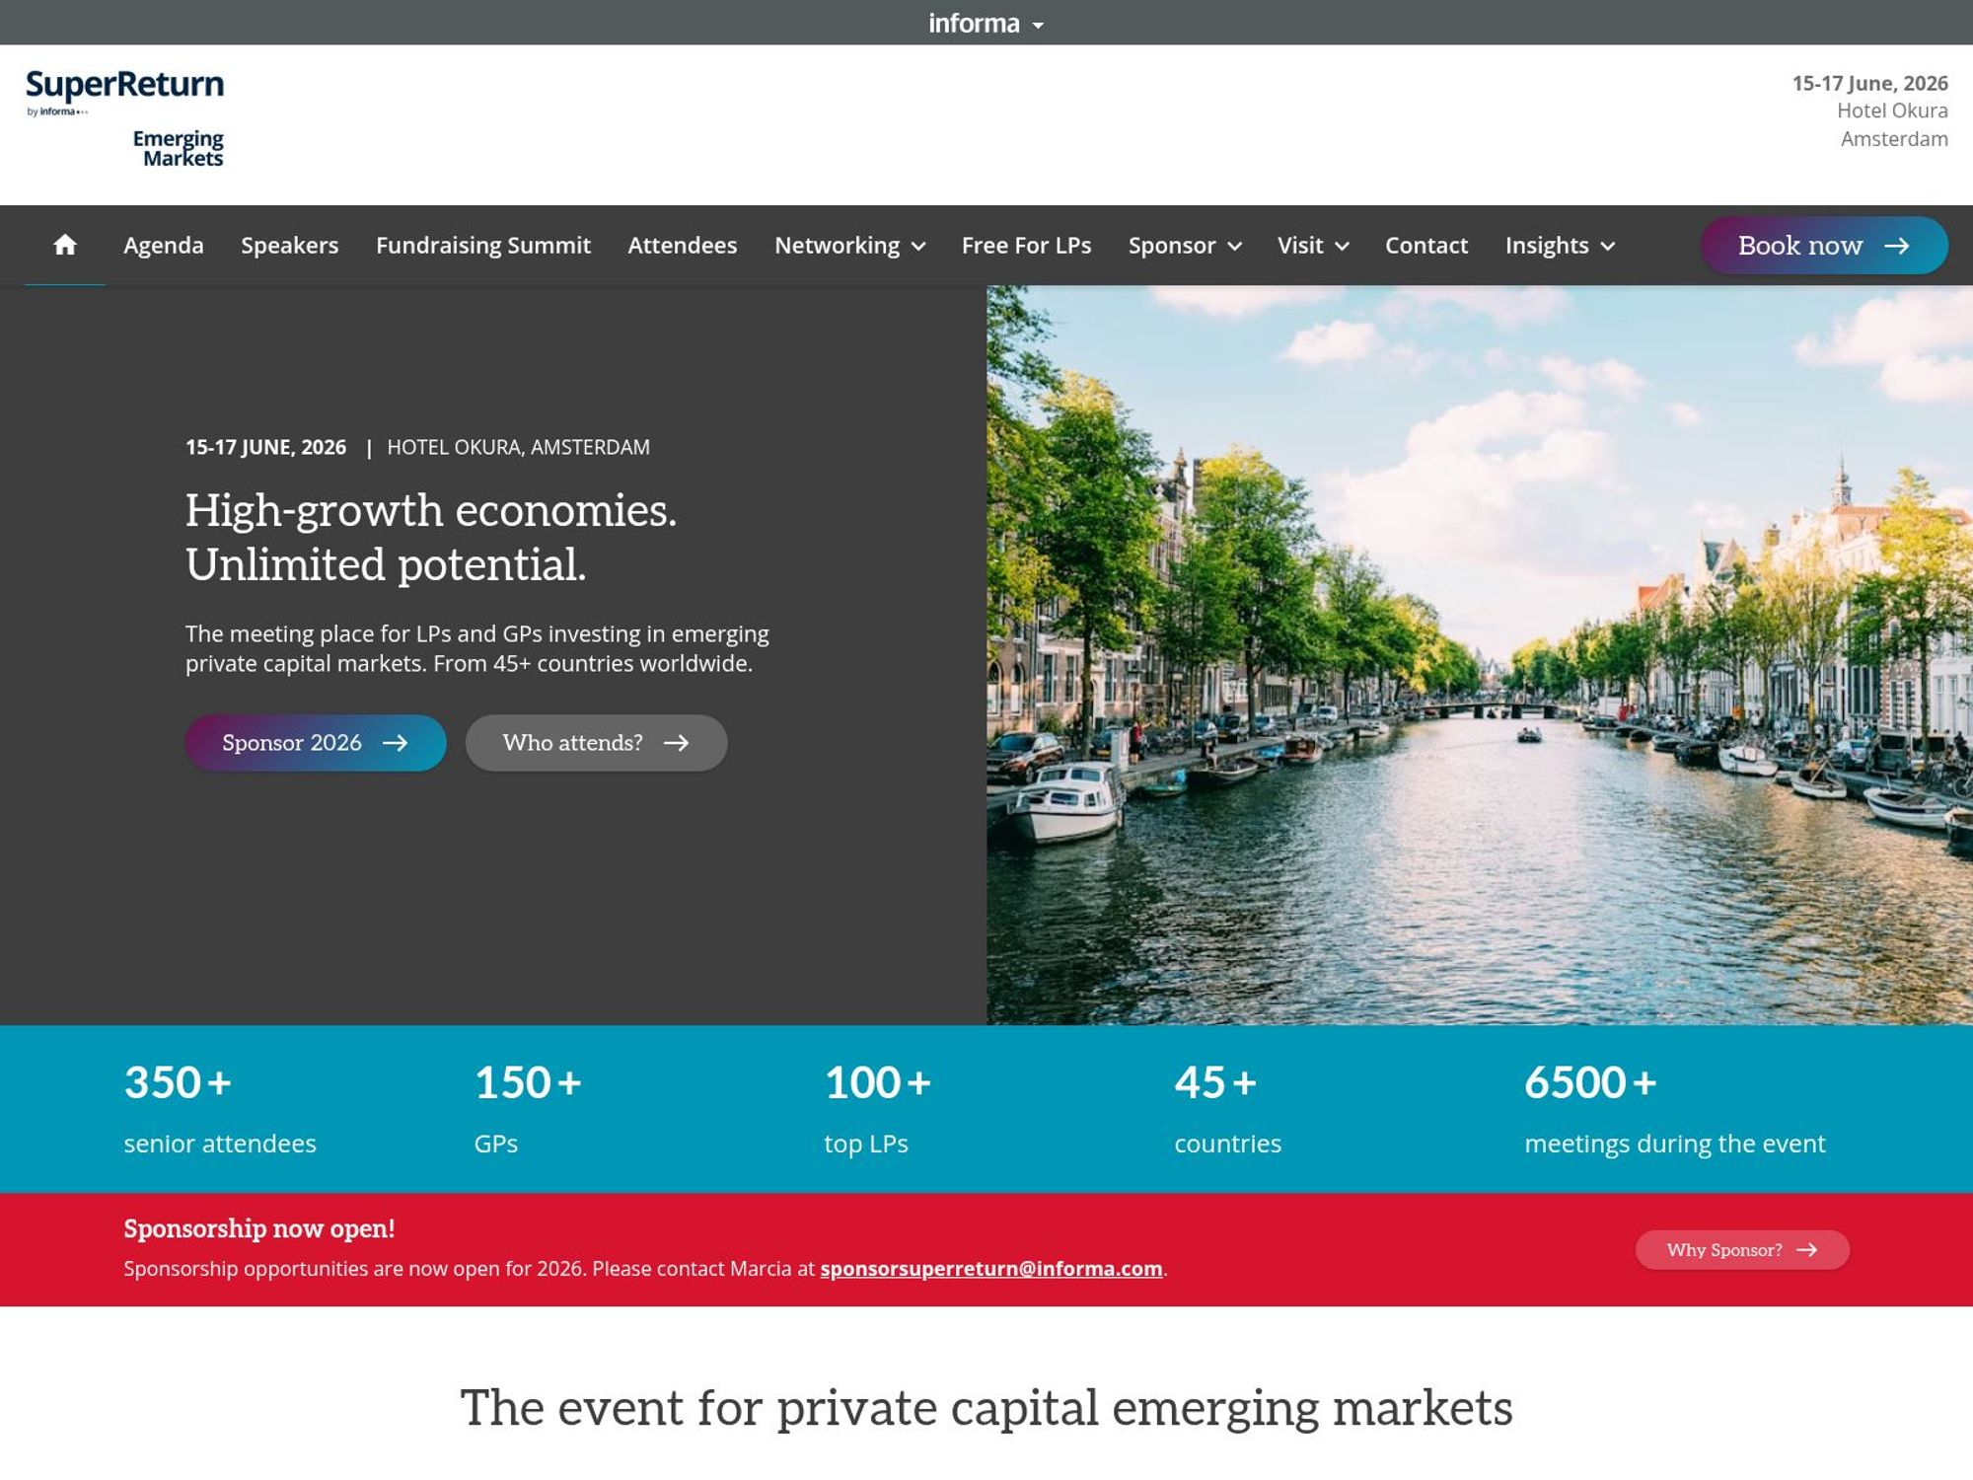Click the Home icon in the navigation bar

point(65,245)
